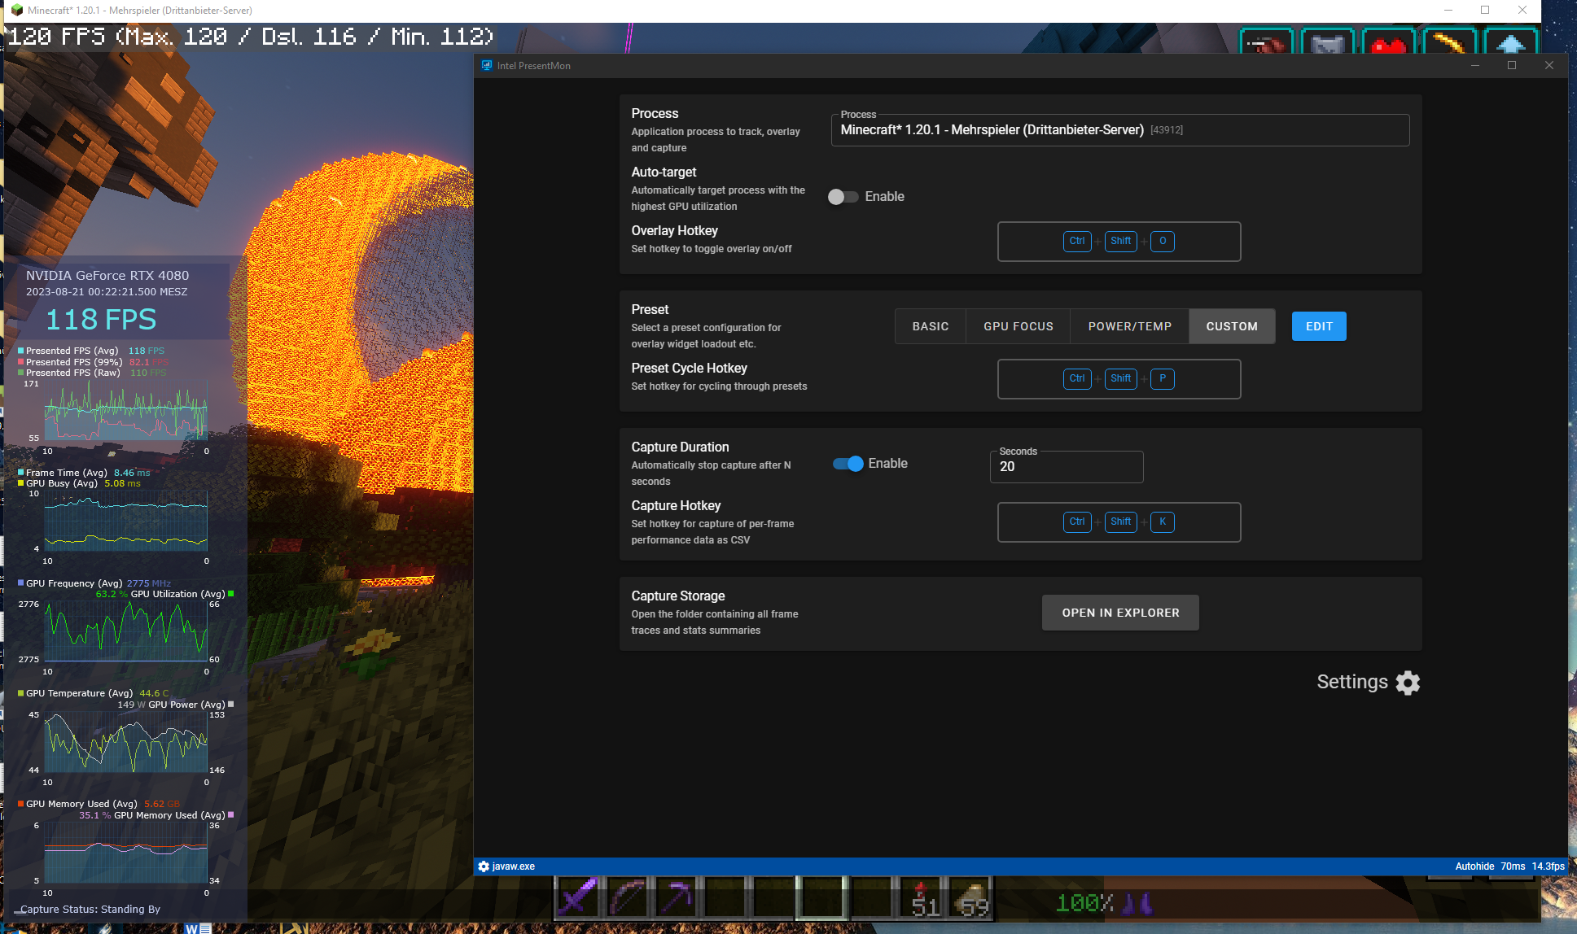
Task: Click the Process name input field
Action: pyautogui.click(x=1119, y=129)
